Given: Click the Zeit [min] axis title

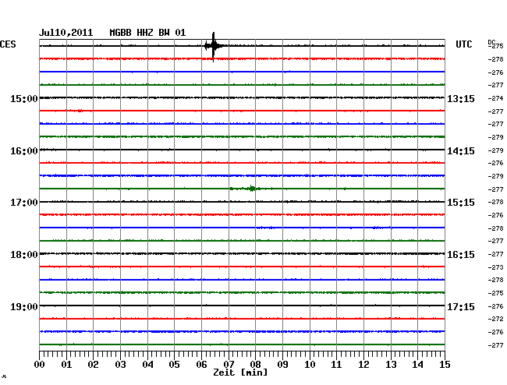Looking at the screenshot, I should coord(240,373).
